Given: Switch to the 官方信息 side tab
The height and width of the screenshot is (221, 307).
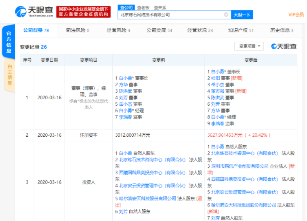Looking at the screenshot, I should click(8, 42).
